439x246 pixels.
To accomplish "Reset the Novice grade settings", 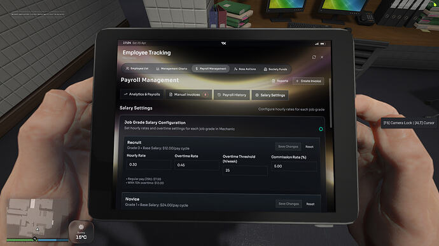I will pyautogui.click(x=310, y=204).
